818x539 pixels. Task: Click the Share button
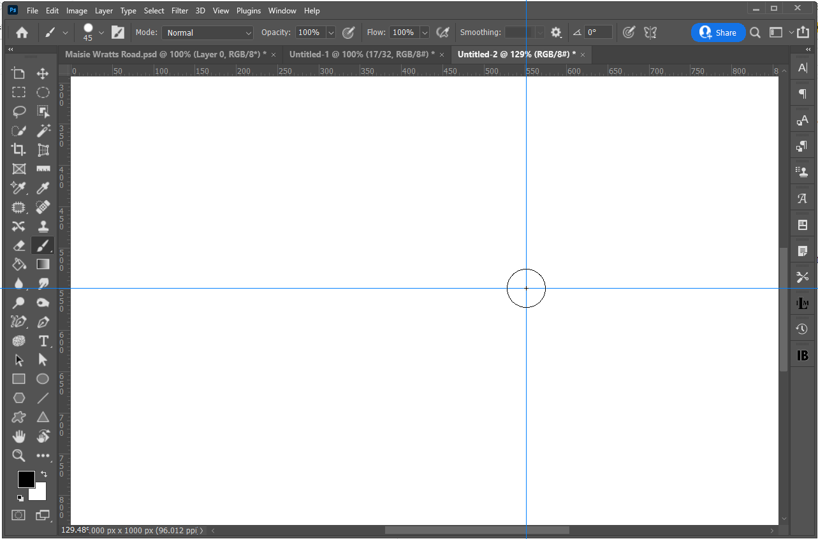[718, 32]
